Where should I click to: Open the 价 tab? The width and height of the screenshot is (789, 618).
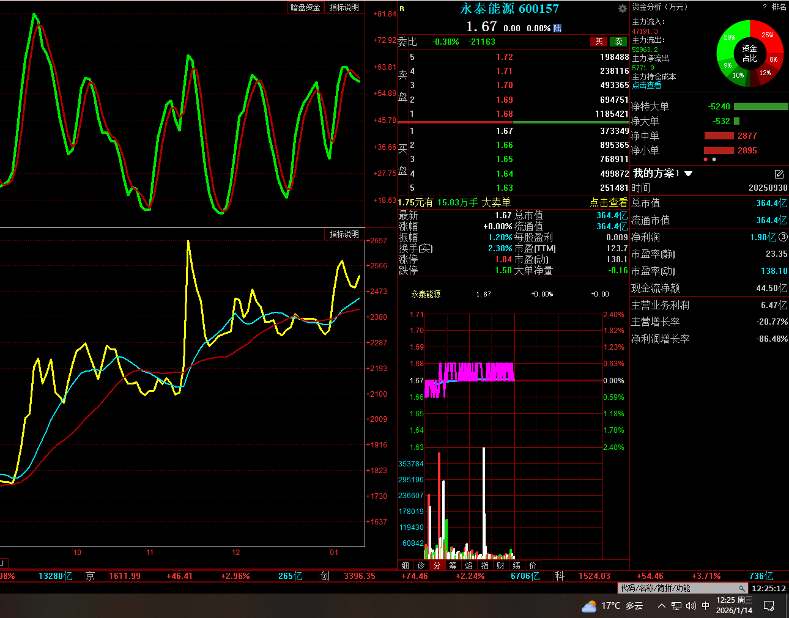[532, 565]
